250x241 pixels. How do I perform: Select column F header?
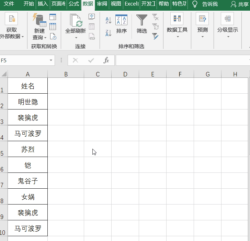[x=180, y=74]
